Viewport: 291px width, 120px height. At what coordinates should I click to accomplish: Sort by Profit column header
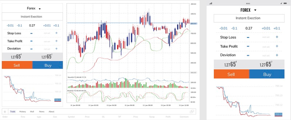tap(168, 117)
